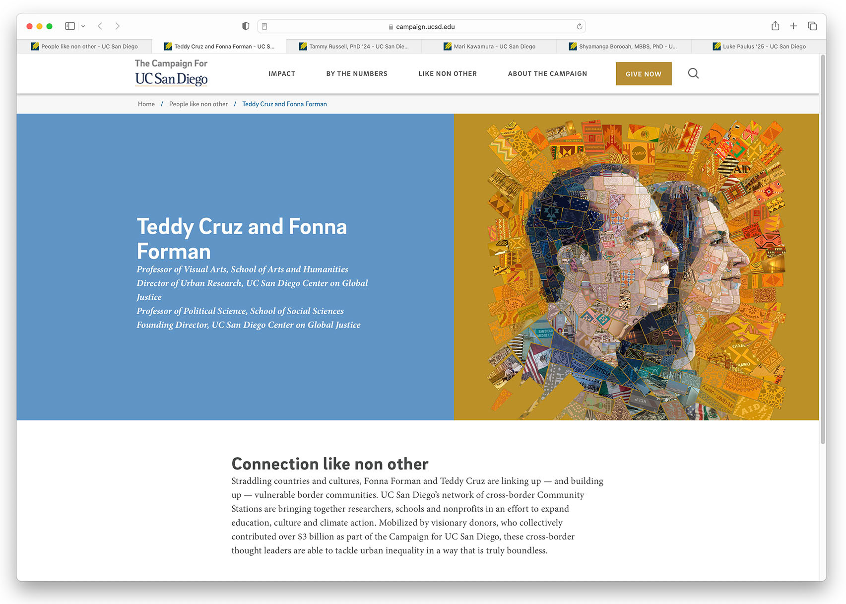This screenshot has height=604, width=846.
Task: Click the GIVE NOW button
Action: pos(644,73)
